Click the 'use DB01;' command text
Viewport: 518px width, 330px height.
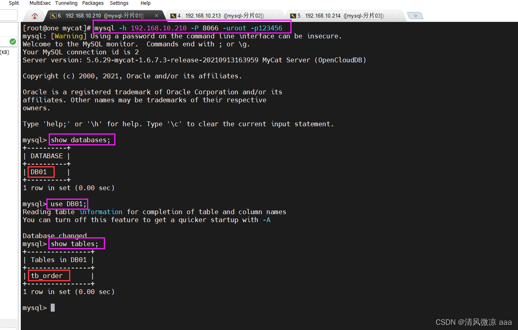tap(68, 204)
